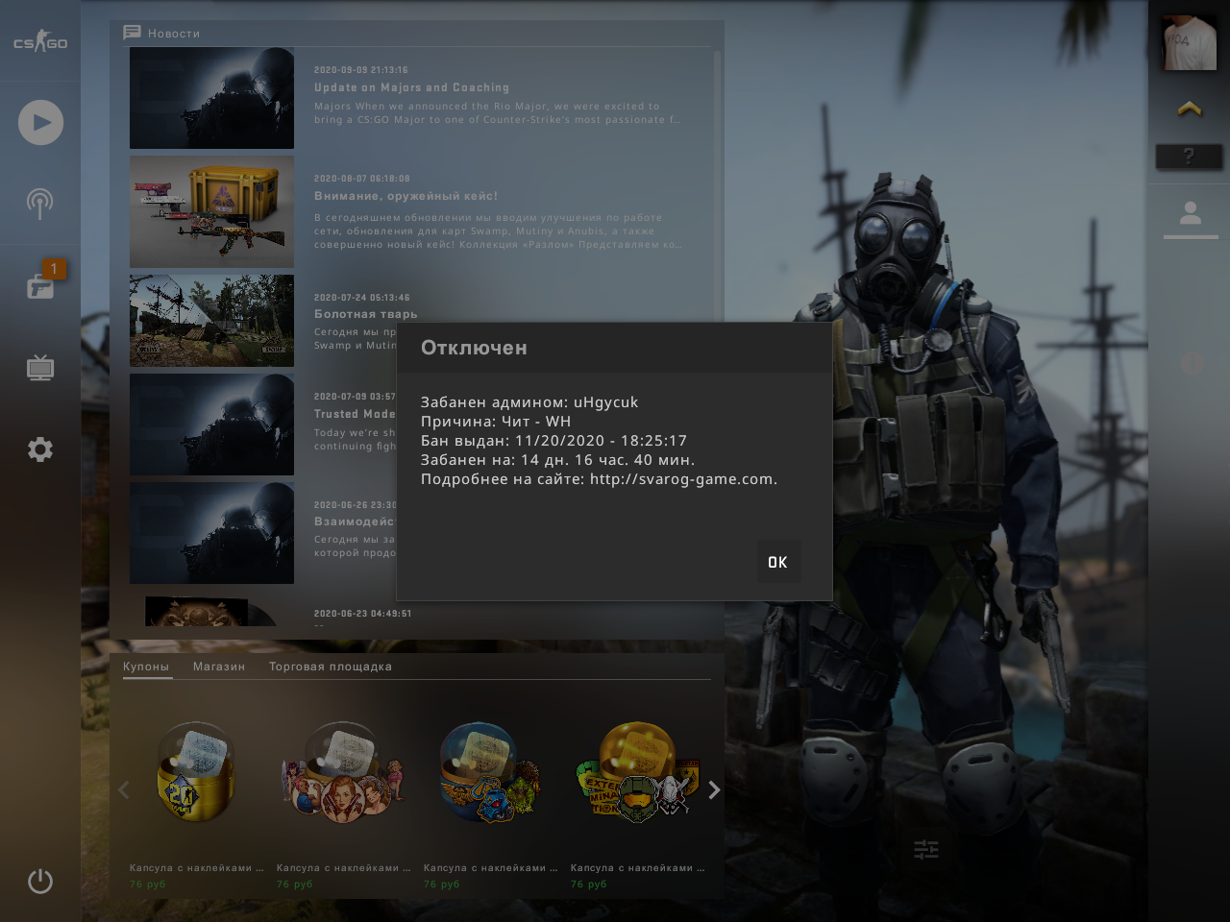Click the first 76 руб price
This screenshot has width=1230, height=922.
click(x=148, y=885)
